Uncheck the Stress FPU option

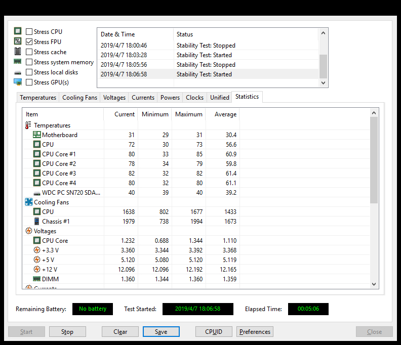pos(29,42)
